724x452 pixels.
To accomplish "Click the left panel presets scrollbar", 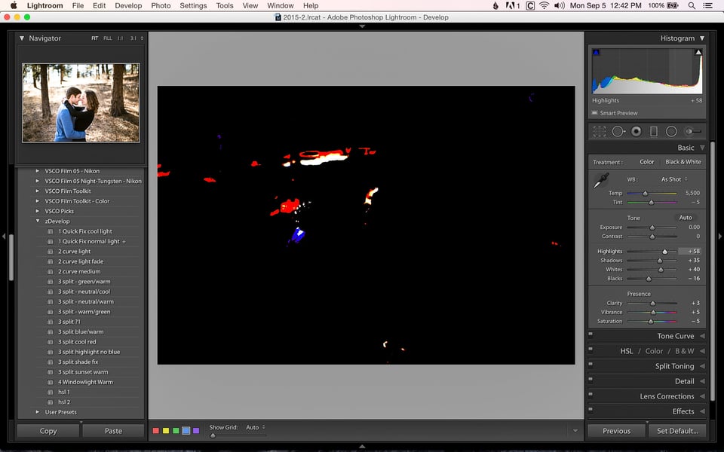I will [x=11, y=258].
